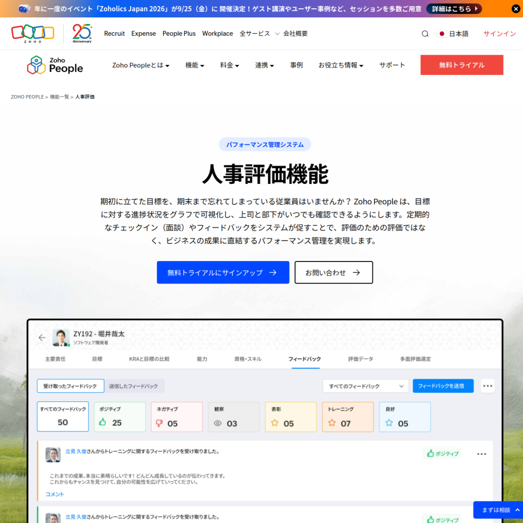The height and width of the screenshot is (523, 523).
Task: Click 無料トライアルにサインアップ button
Action: click(x=223, y=273)
